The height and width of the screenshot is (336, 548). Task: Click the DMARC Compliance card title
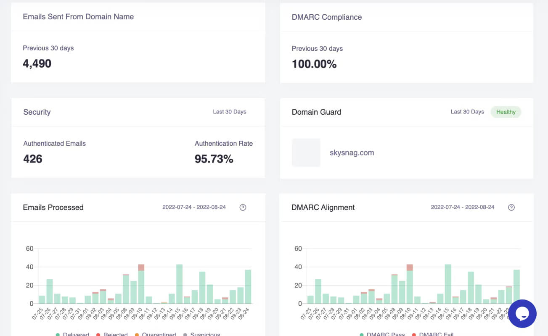click(327, 17)
